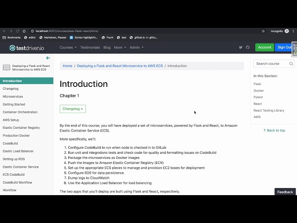Open the Bookmarks folder in bookmarks bar

[x=11, y=38]
